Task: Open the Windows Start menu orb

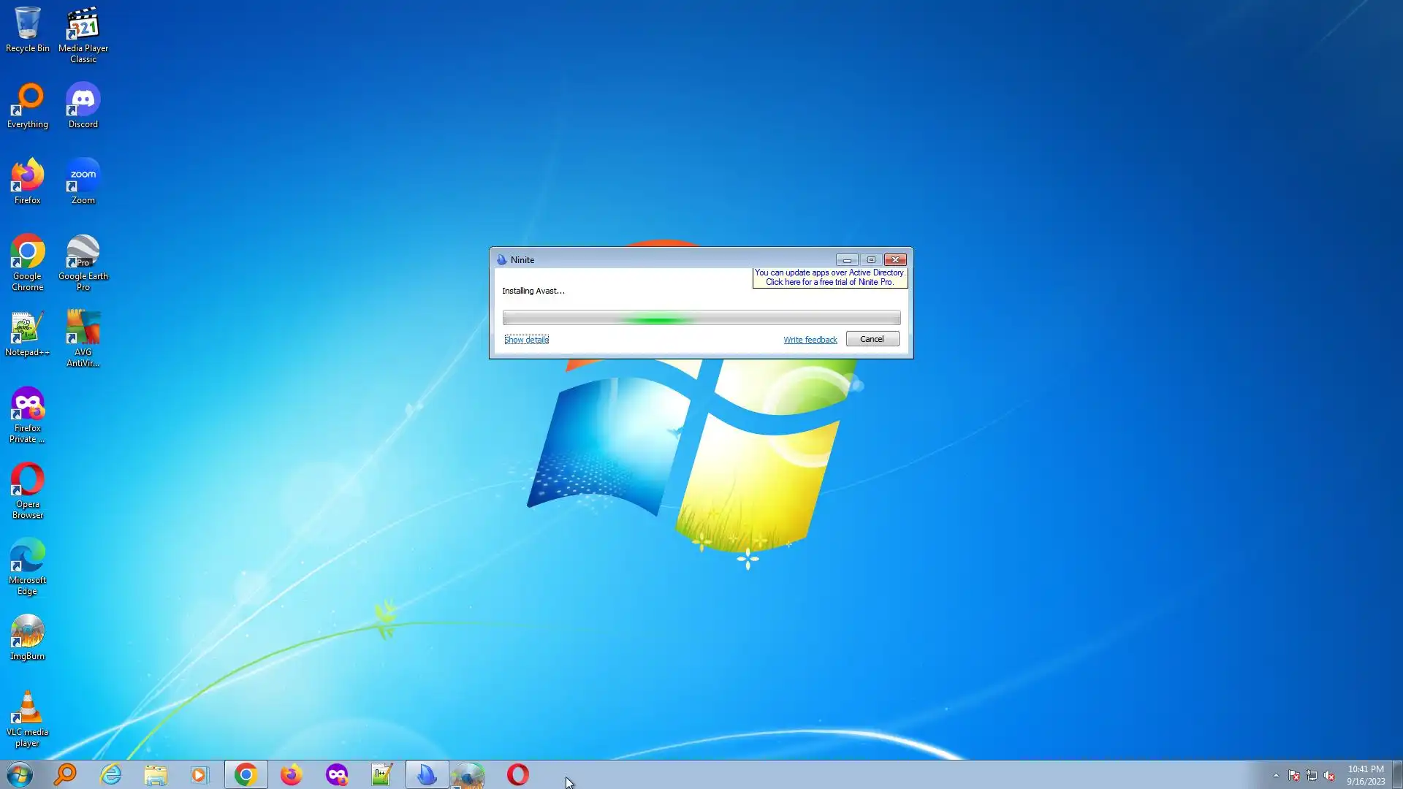Action: click(x=20, y=774)
